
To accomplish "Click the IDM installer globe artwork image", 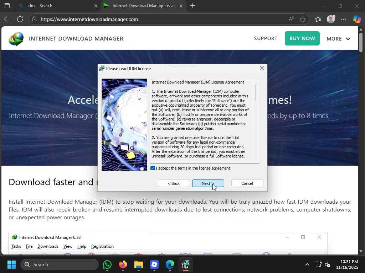I will [x=124, y=125].
